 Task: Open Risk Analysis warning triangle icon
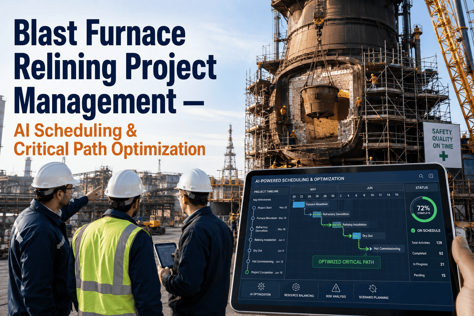pyautogui.click(x=336, y=288)
